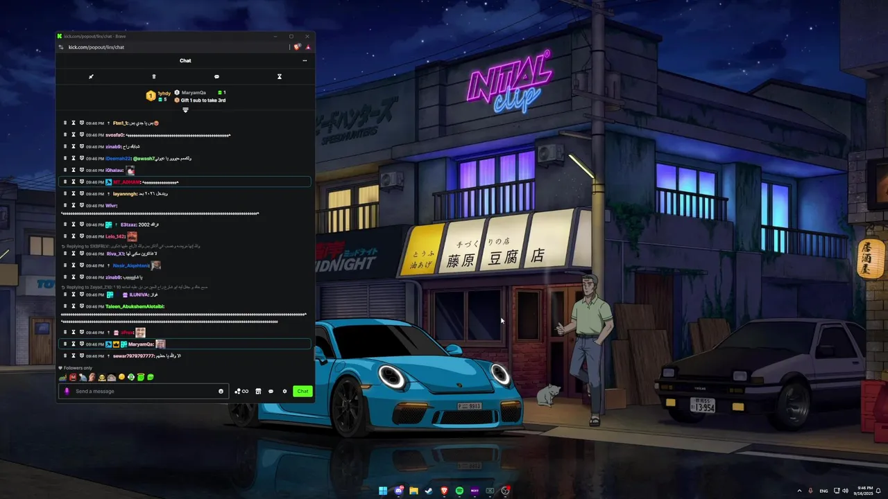Delete Lelo_142's message with trash icon
Screen dimensions: 888x499
(x=65, y=237)
